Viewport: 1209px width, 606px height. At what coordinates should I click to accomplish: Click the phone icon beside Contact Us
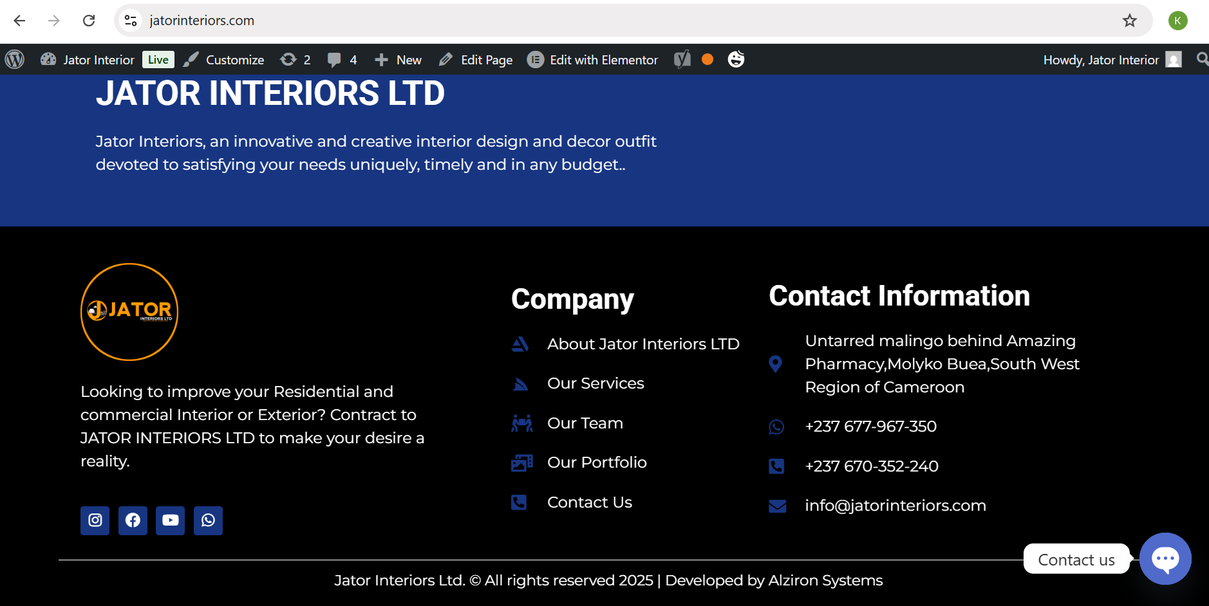(x=519, y=502)
